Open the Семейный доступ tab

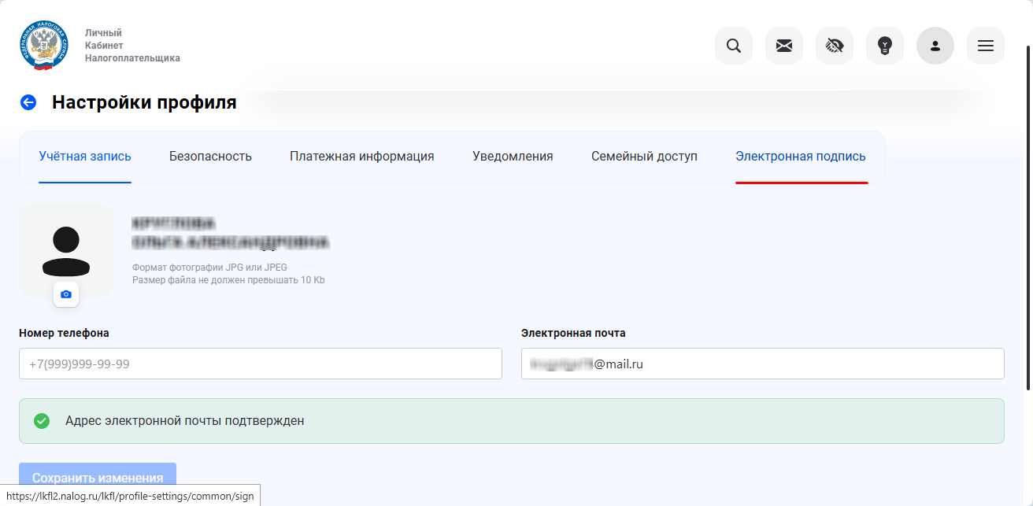click(x=644, y=157)
